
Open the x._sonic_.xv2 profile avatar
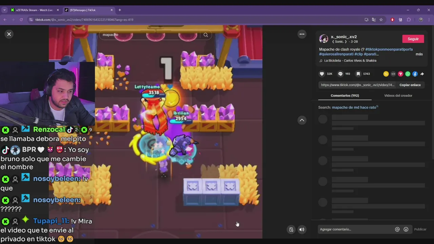[x=323, y=39]
